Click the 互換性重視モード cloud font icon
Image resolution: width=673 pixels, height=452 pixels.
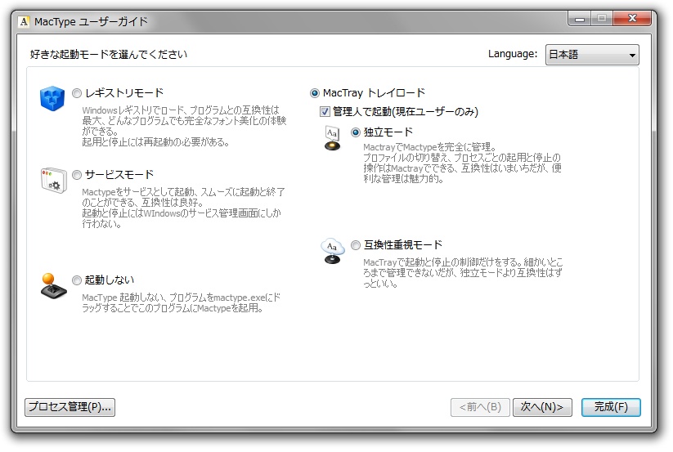[333, 251]
